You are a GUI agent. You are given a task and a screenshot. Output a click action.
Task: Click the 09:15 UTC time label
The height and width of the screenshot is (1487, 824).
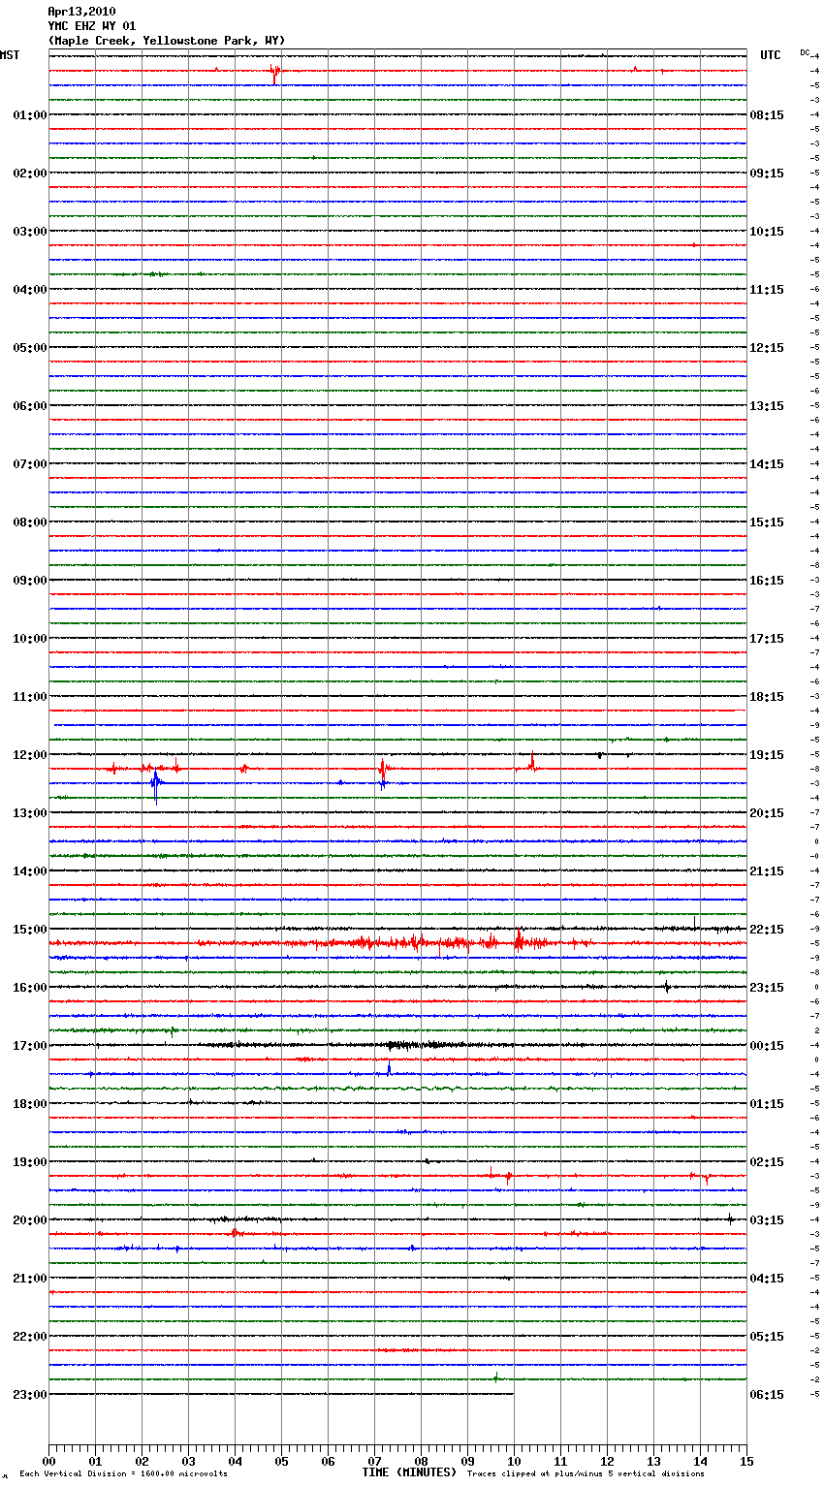pos(767,174)
